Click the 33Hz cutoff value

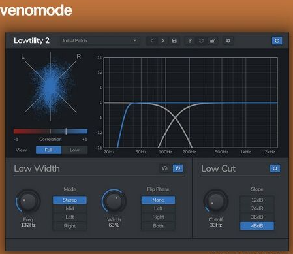pos(216,225)
